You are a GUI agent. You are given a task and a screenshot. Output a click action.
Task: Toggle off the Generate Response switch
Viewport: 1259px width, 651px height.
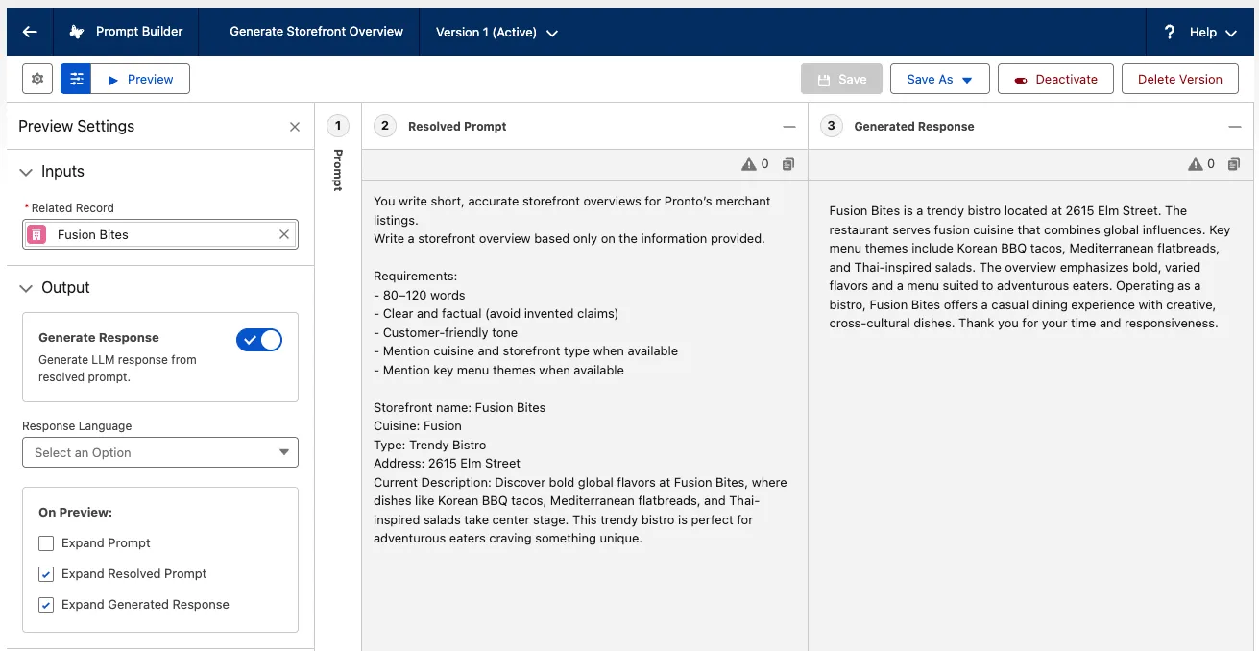259,340
